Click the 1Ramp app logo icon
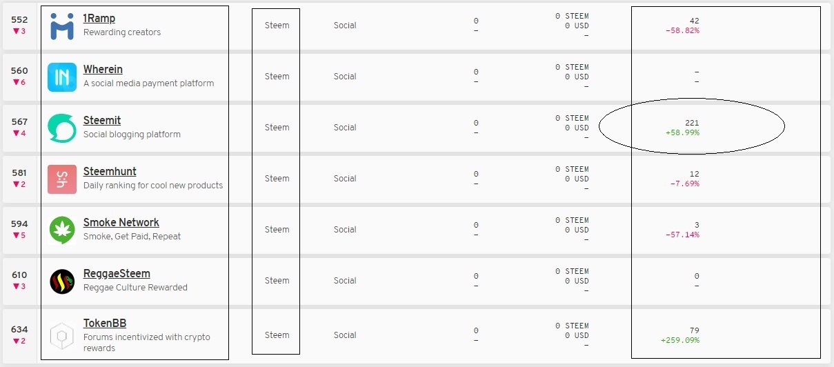This screenshot has width=834, height=367. [x=62, y=26]
